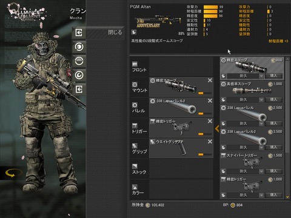
Task: Buy スナイパートリガー with its 購入 button
Action: coord(273,171)
